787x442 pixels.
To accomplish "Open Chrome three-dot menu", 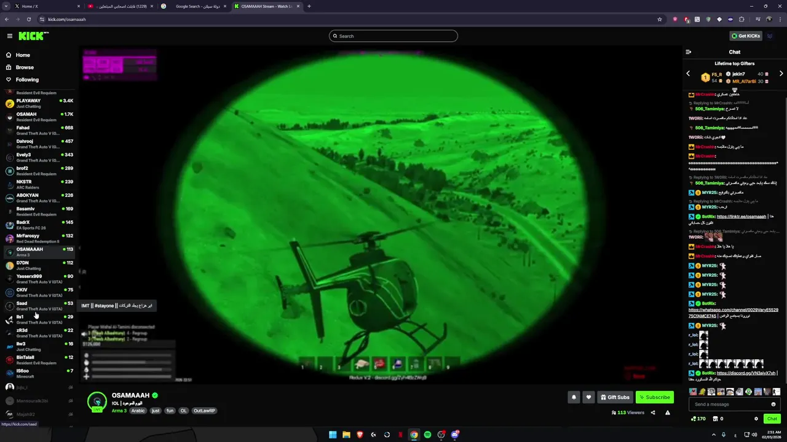I will pyautogui.click(x=780, y=19).
